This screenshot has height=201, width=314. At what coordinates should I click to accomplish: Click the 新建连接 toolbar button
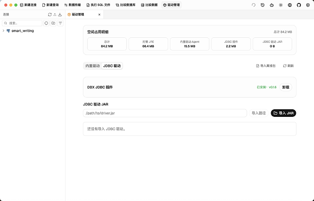[x=28, y=5]
